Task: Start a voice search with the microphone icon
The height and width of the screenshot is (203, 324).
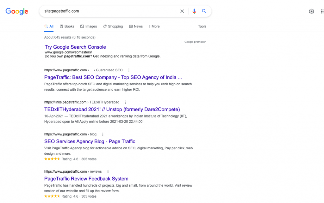Action: click(x=194, y=11)
